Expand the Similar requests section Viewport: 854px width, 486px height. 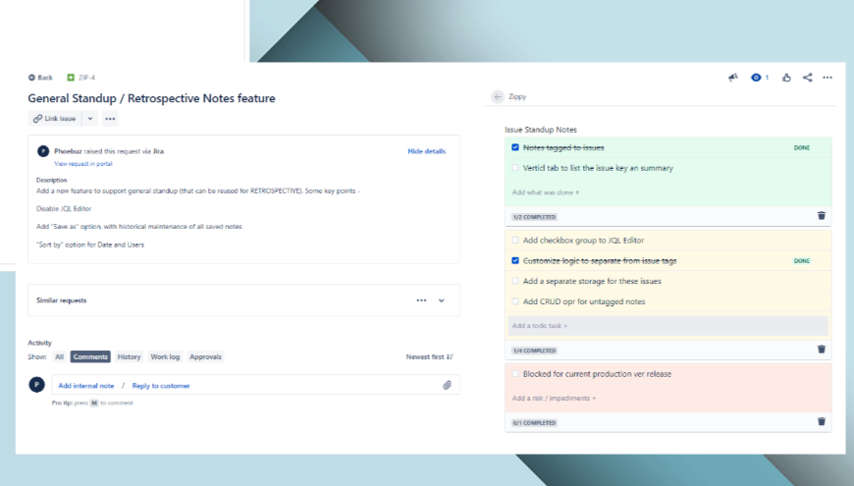(442, 300)
